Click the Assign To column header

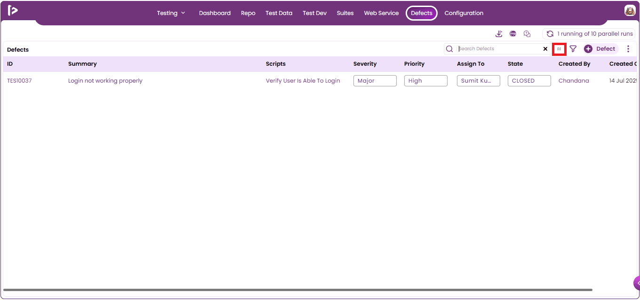pos(471,64)
